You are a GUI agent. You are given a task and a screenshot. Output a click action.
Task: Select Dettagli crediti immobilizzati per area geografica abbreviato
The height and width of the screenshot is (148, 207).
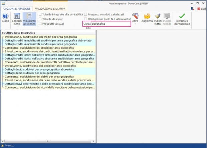[x=48, y=40]
